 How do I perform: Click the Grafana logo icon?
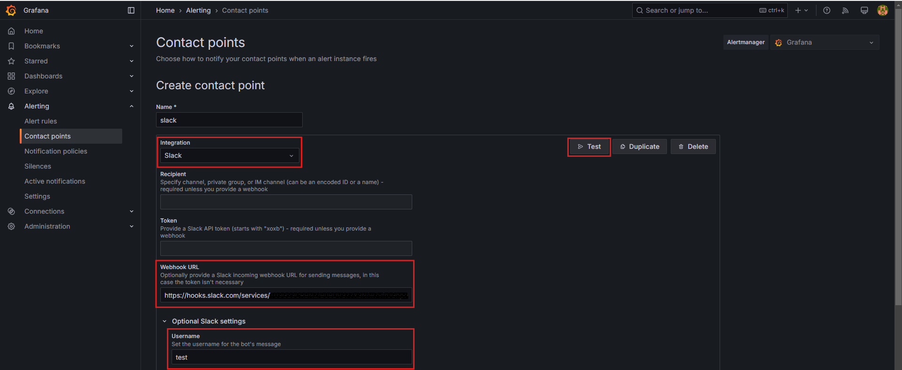[11, 10]
